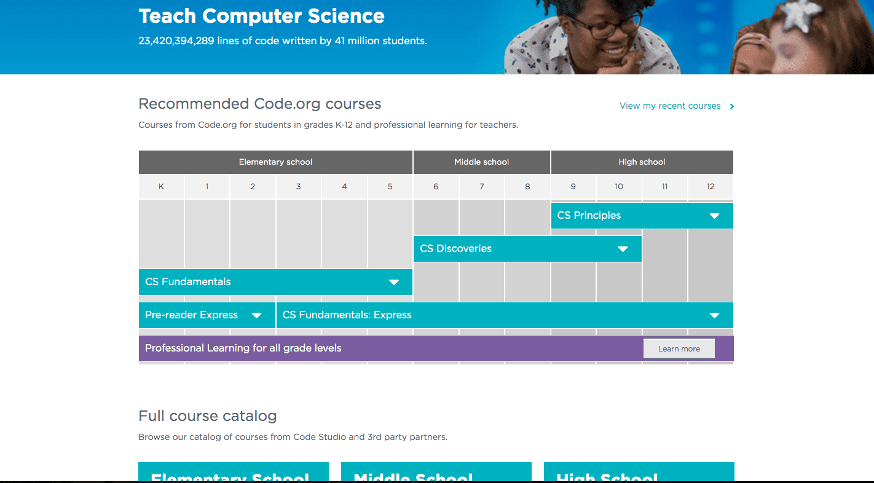Click the CS Discoveries label text
This screenshot has height=483, width=874.
pos(455,249)
